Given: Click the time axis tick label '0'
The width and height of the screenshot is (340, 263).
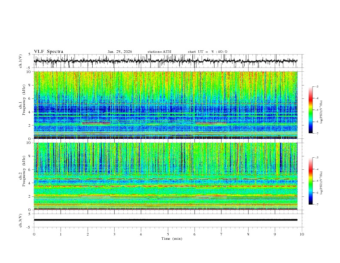Looking at the screenshot, I should pyautogui.click(x=34, y=234).
